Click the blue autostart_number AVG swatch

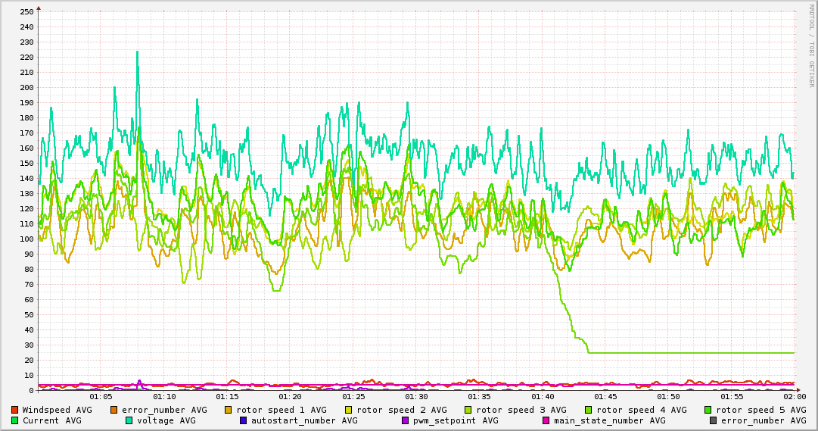point(243,420)
